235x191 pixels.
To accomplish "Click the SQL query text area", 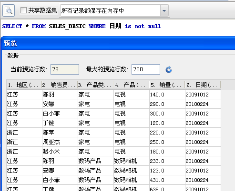I will [118, 28].
